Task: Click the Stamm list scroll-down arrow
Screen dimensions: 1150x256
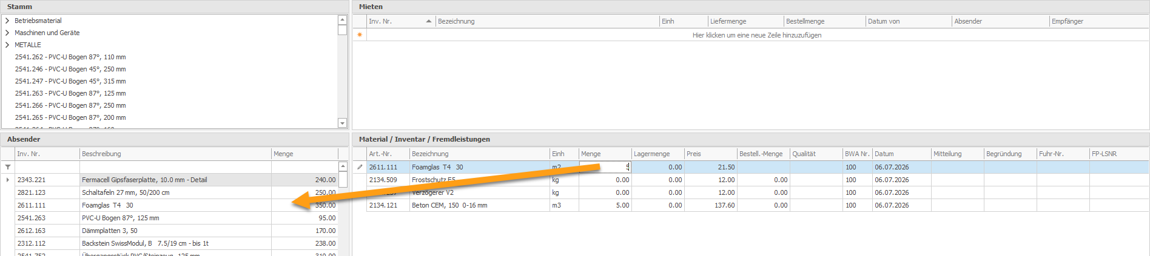Action: (342, 123)
